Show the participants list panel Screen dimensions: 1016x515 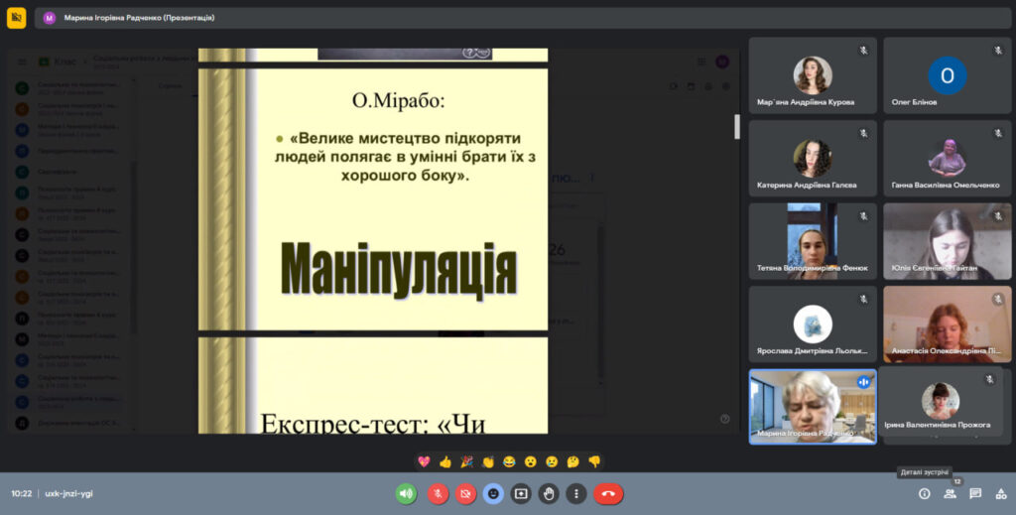pos(950,493)
